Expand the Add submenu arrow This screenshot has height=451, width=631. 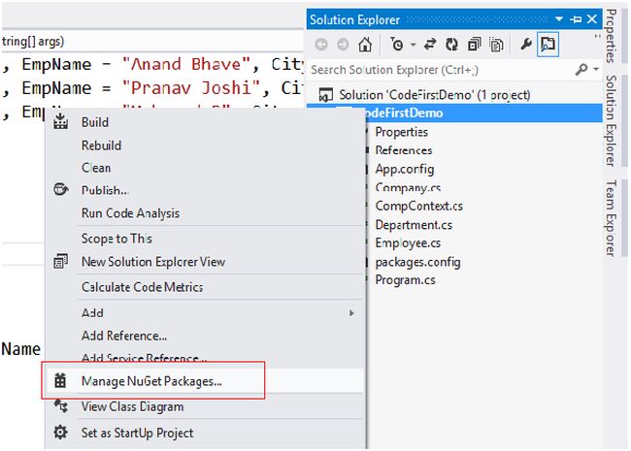point(351,312)
